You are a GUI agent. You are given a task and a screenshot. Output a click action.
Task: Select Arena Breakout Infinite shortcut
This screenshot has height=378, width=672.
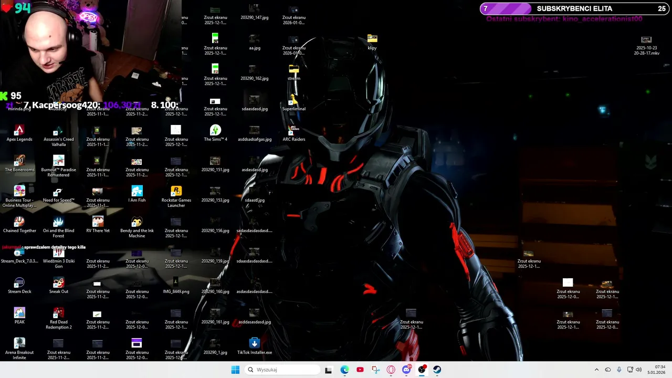click(x=19, y=349)
